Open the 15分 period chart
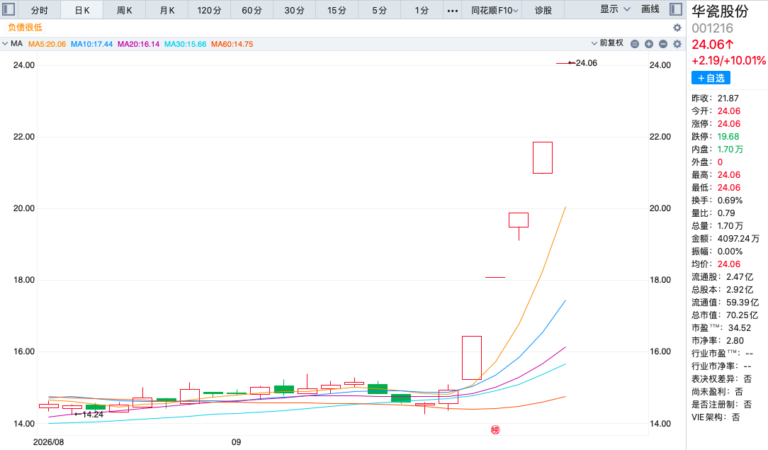 (337, 11)
